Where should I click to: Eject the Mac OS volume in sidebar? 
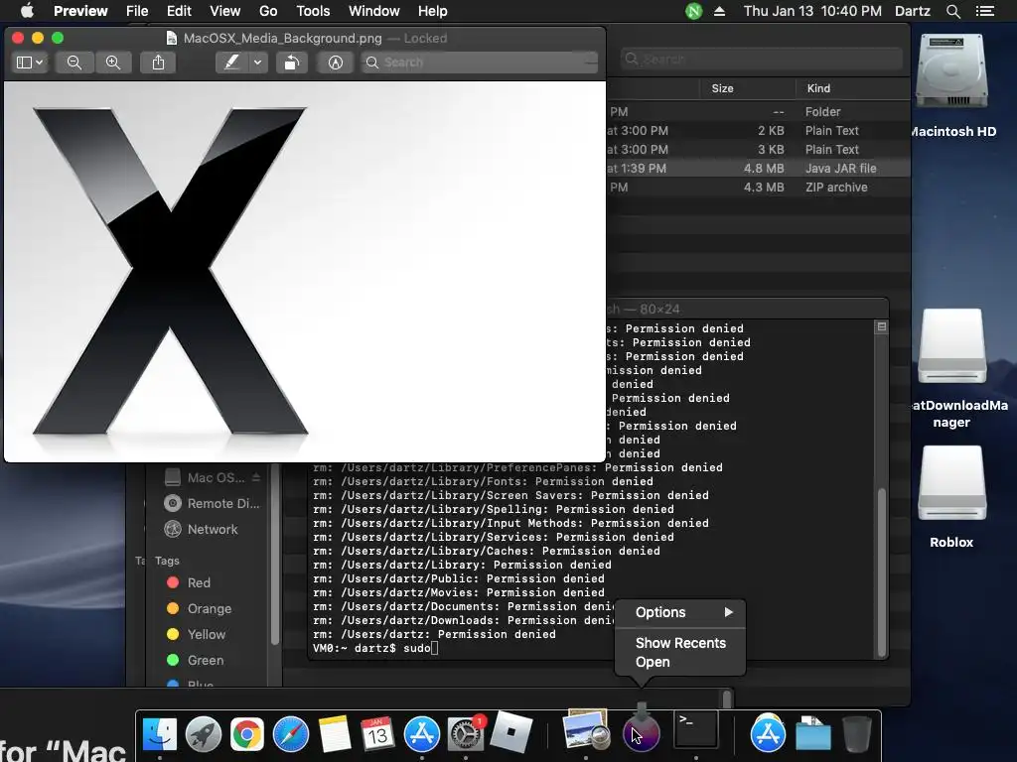point(256,477)
